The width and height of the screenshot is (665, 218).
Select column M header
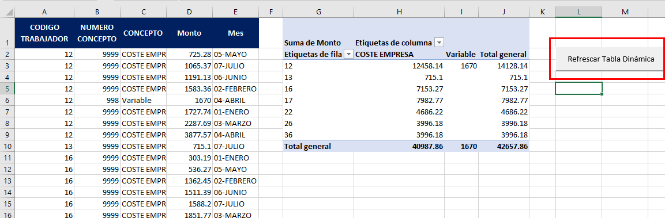pos(625,12)
